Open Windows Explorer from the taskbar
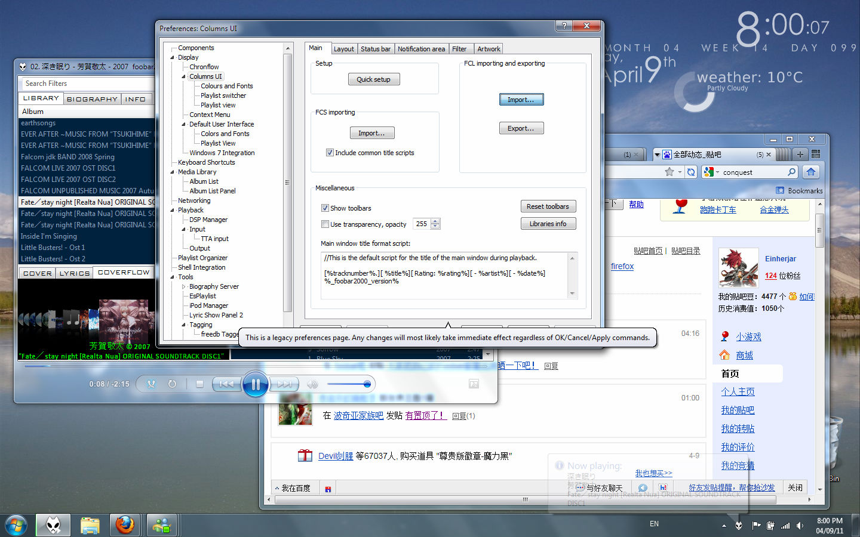860x537 pixels. coord(90,525)
